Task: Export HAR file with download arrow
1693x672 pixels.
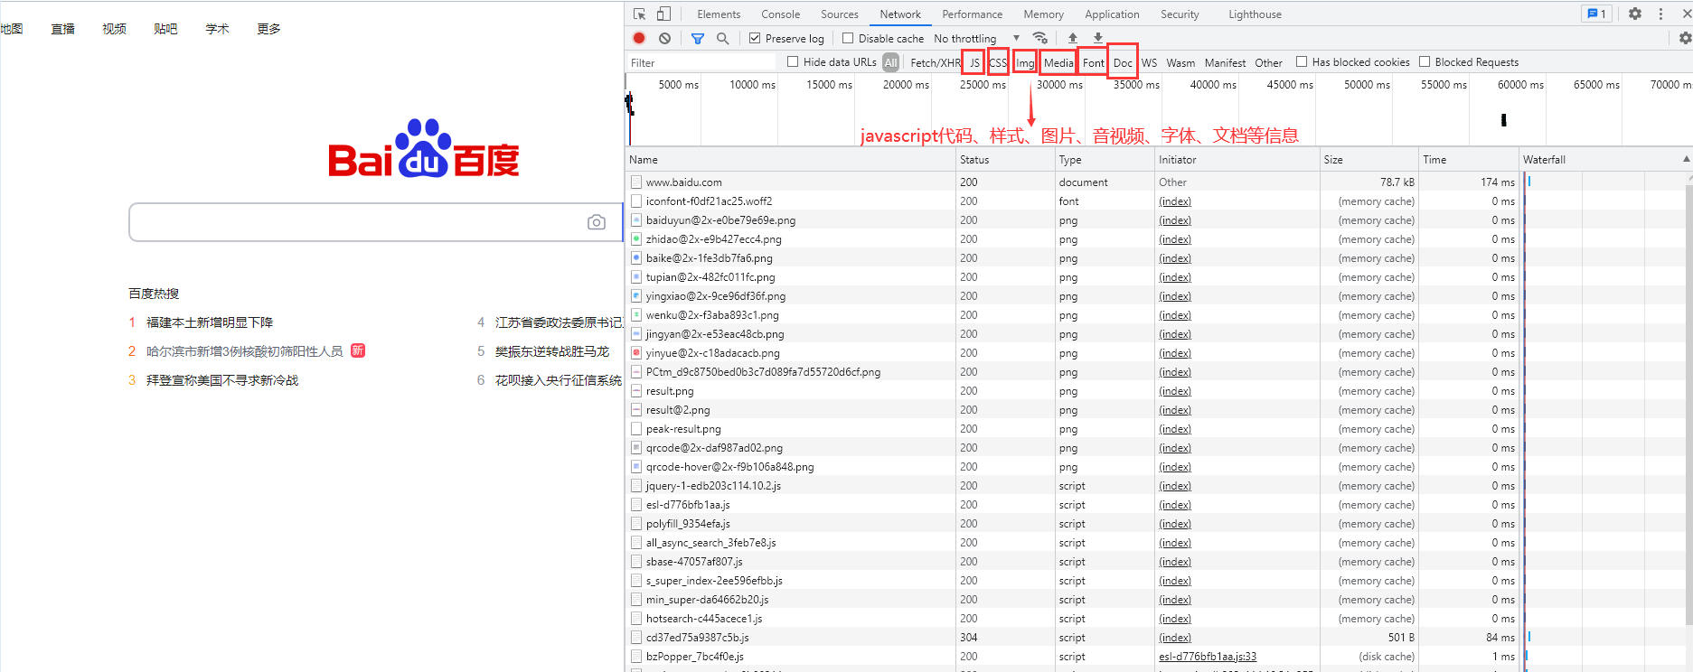Action: 1098,38
